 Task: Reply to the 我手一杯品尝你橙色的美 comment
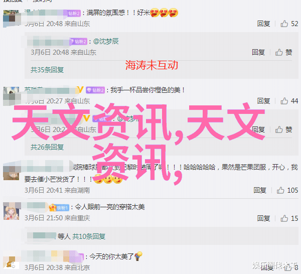tap(263, 101)
